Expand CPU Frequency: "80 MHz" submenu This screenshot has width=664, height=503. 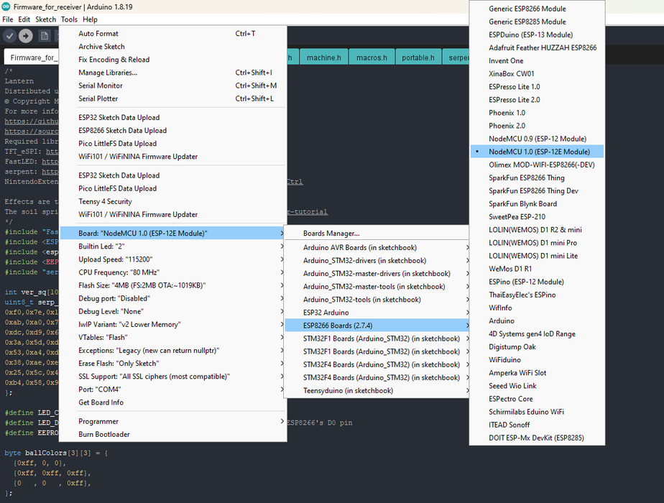click(x=173, y=272)
